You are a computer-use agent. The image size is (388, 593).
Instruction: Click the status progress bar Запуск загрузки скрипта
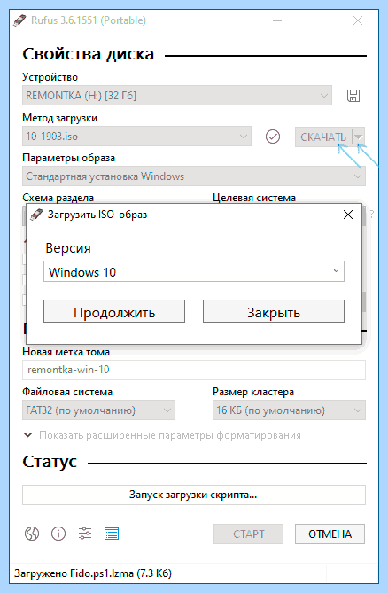pos(194,495)
